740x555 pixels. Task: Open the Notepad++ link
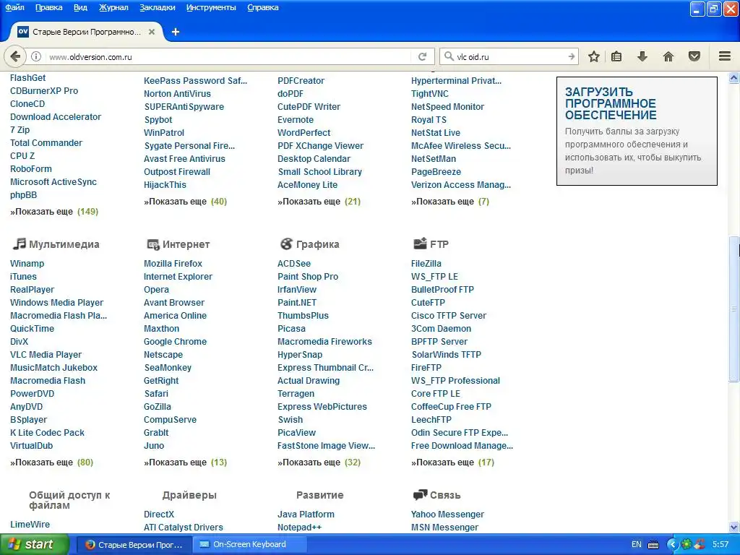[x=299, y=527]
